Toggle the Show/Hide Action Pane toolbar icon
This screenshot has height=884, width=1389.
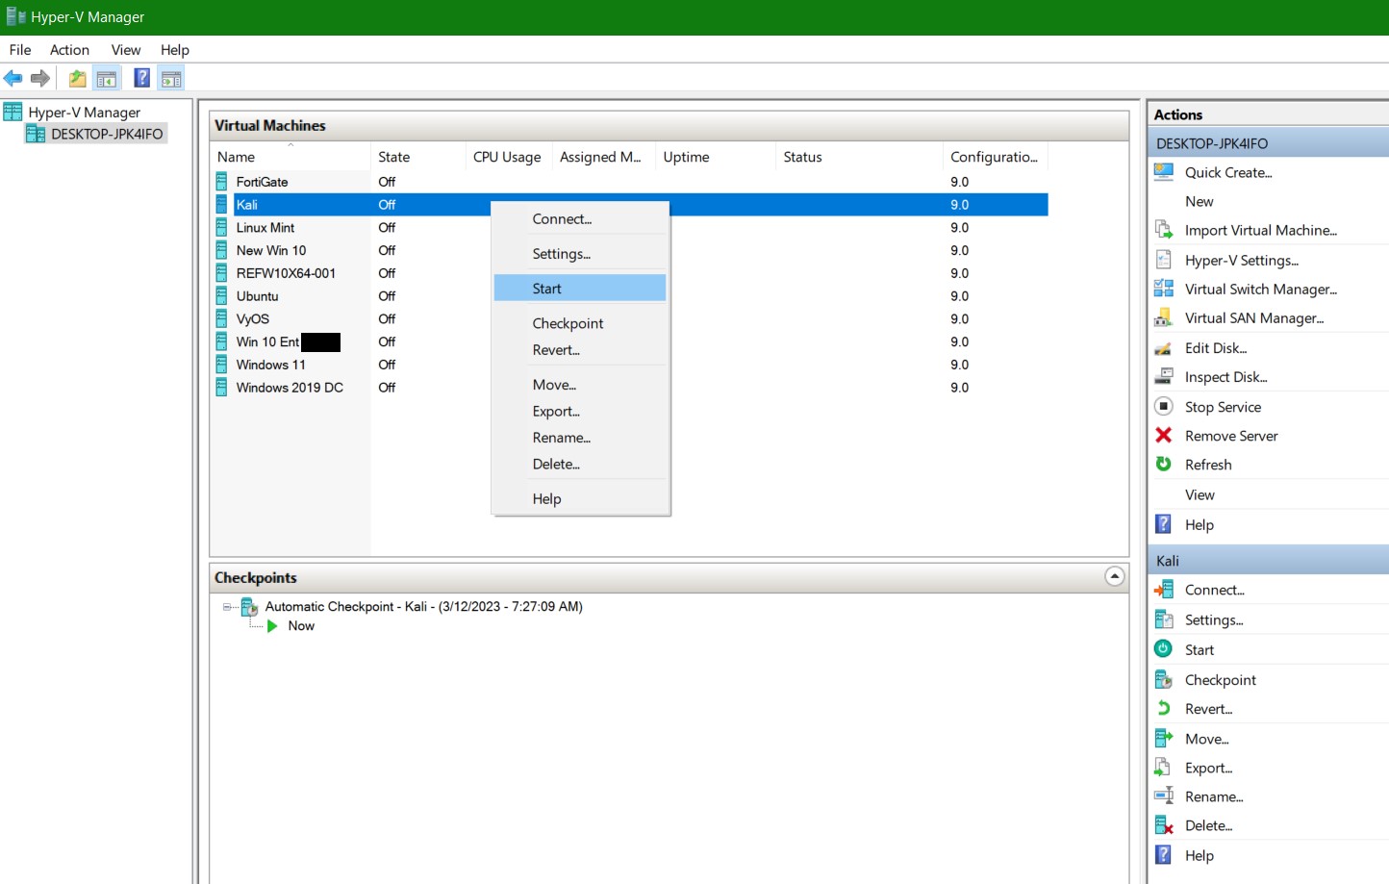pos(171,79)
